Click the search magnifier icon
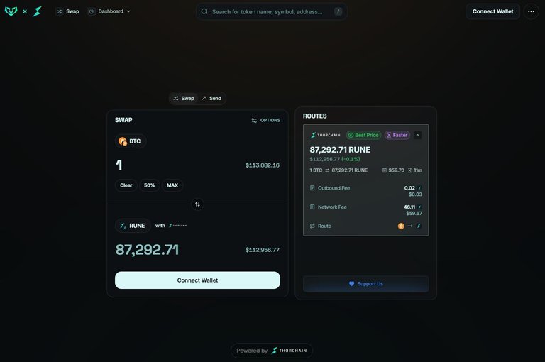The width and height of the screenshot is (545, 362). 204,11
